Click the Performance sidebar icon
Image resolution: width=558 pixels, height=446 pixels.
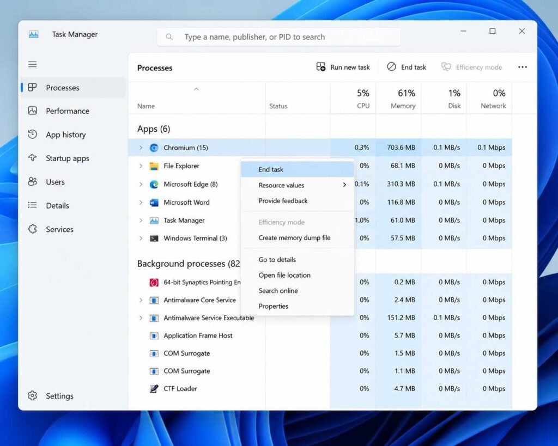click(x=32, y=111)
